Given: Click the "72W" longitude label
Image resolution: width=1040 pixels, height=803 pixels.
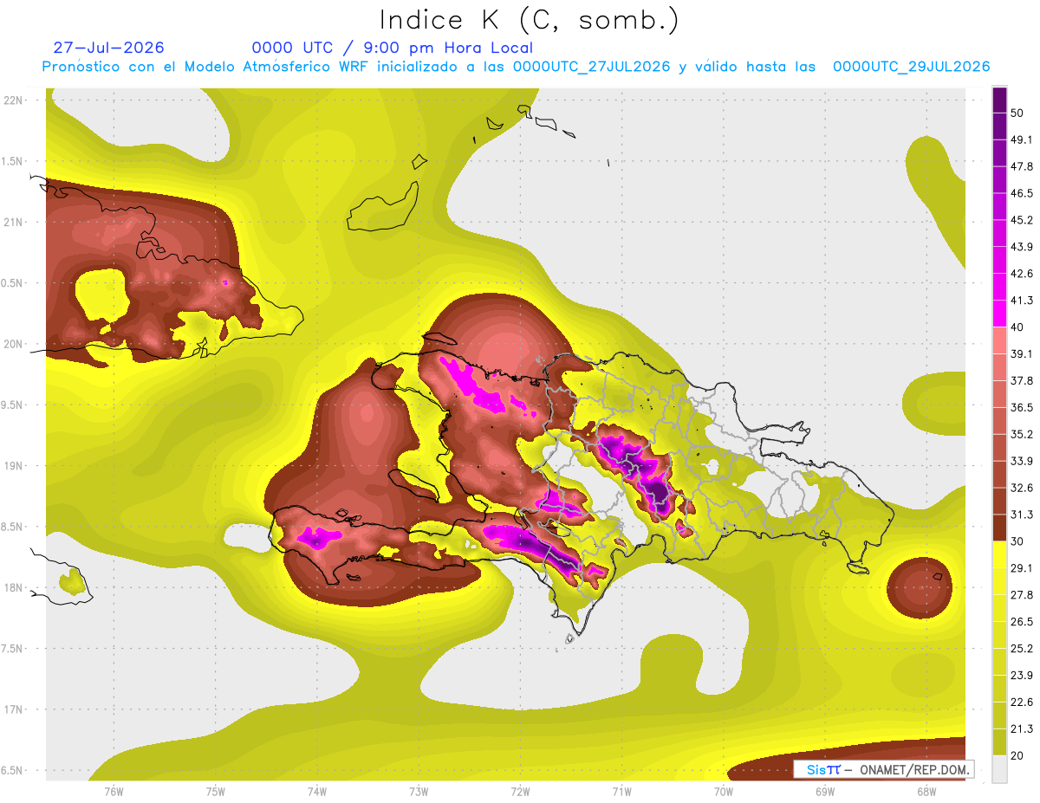Looking at the screenshot, I should click(520, 791).
